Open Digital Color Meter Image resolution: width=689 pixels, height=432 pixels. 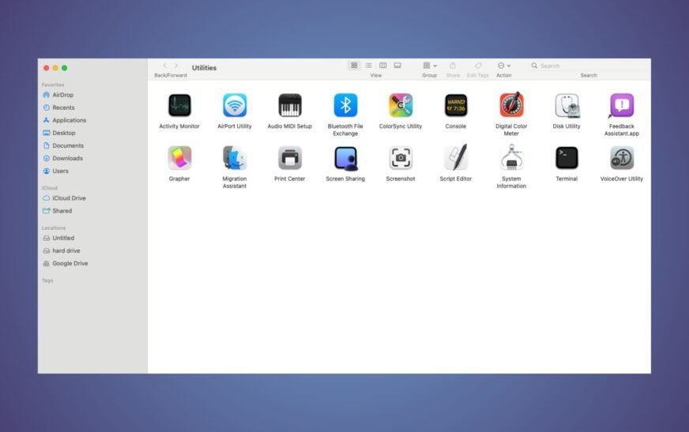511,105
